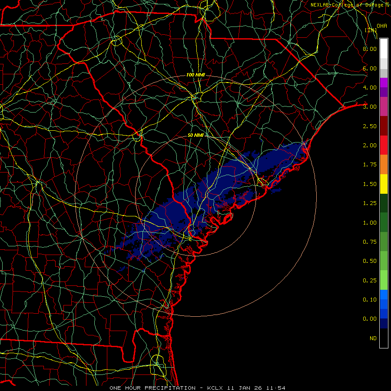Click the 0.75 legend value
The image size is (391, 391).
click(x=370, y=242)
